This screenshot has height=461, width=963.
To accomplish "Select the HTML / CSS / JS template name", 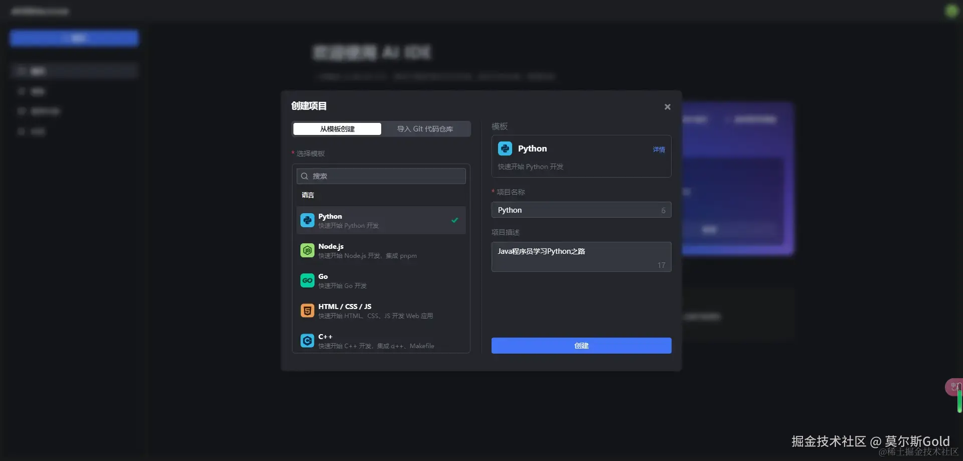I will pos(345,306).
